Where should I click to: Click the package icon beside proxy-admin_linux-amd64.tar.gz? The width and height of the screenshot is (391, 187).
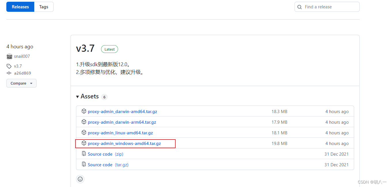(84, 133)
